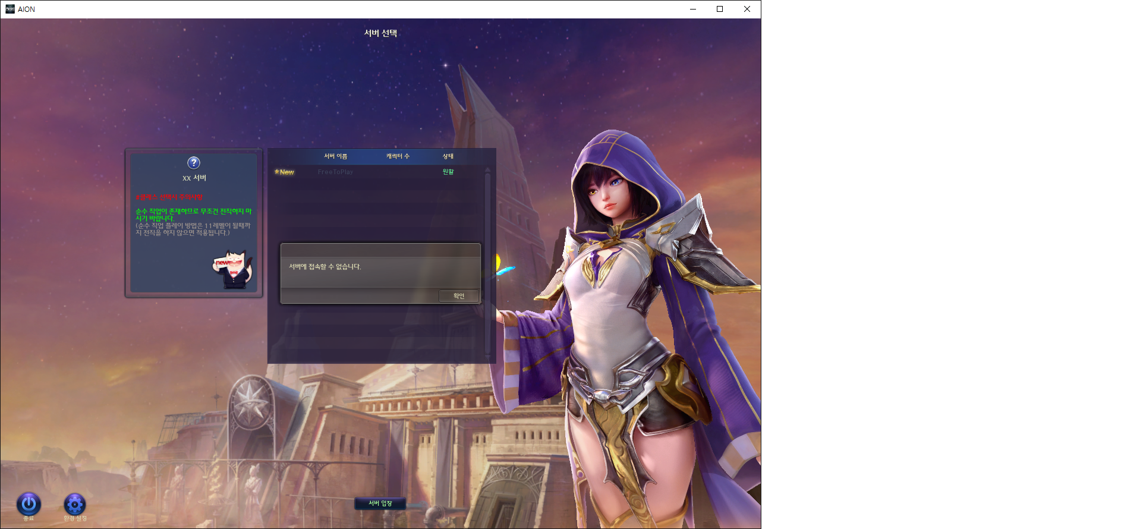Click the server list scrollbar down arrow

tap(487, 355)
